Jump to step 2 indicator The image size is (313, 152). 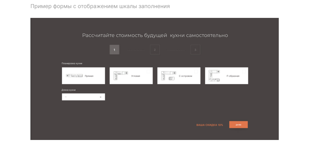[155, 50]
